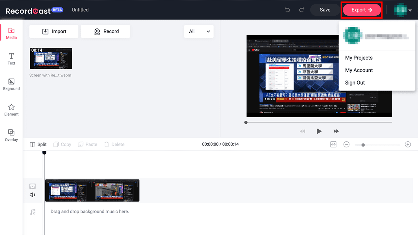This screenshot has height=235, width=418.
Task: Open the All media filter dropdown
Action: (x=199, y=31)
